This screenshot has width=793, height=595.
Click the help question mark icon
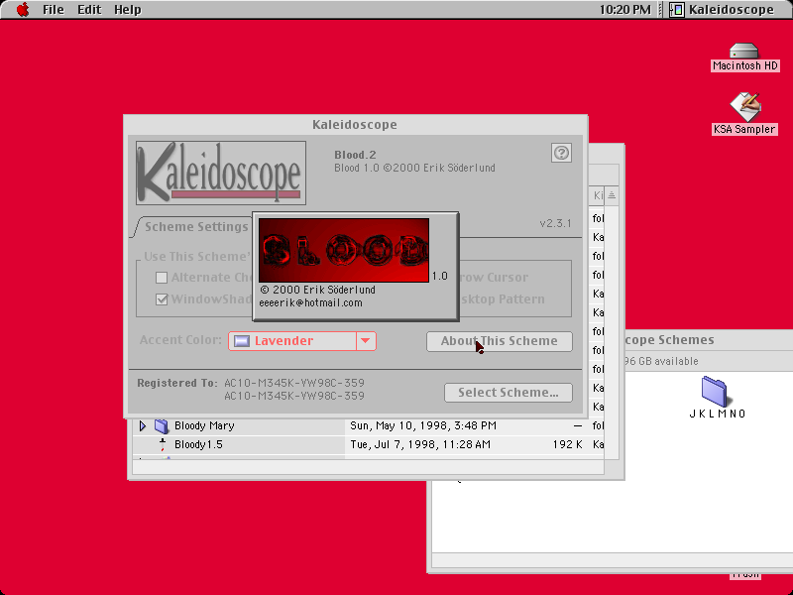[x=561, y=153]
